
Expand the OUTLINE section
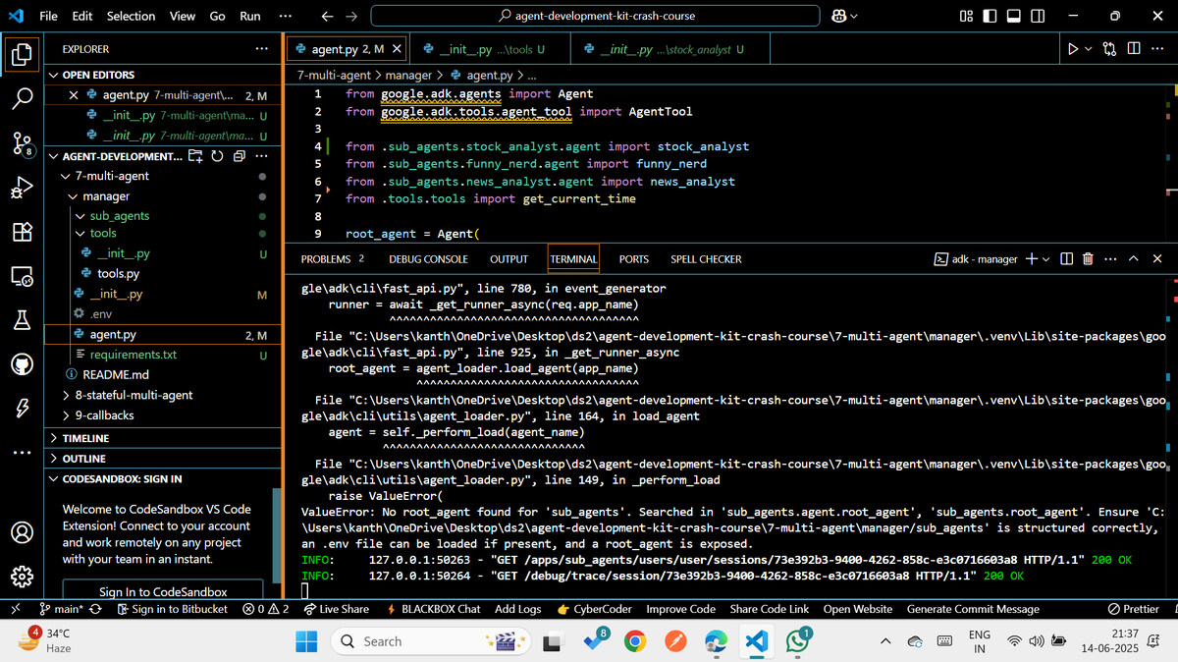55,459
